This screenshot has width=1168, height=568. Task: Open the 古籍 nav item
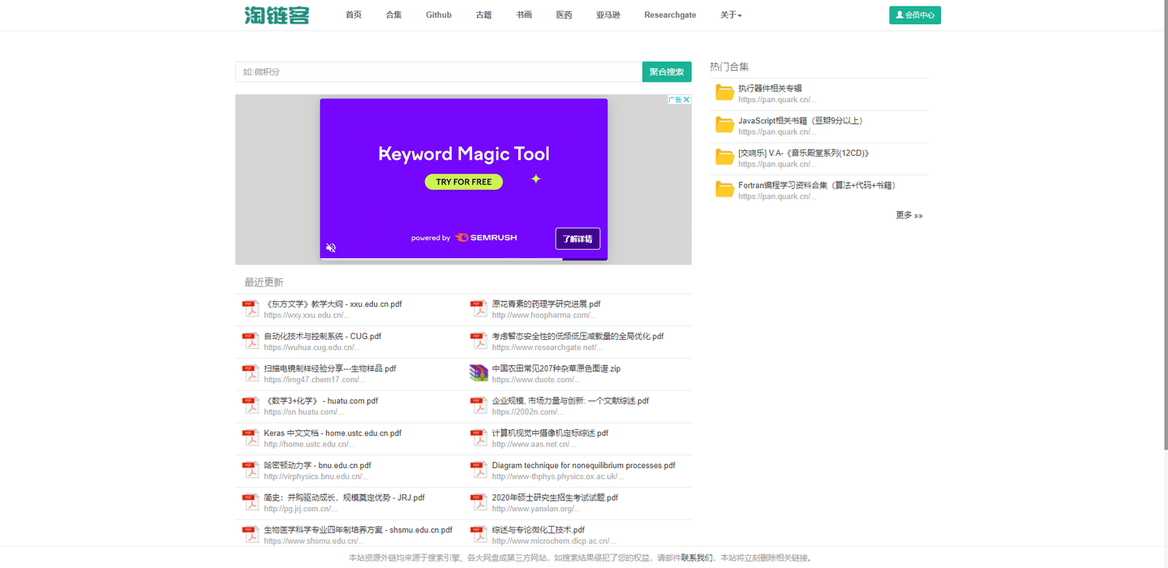[x=483, y=15]
